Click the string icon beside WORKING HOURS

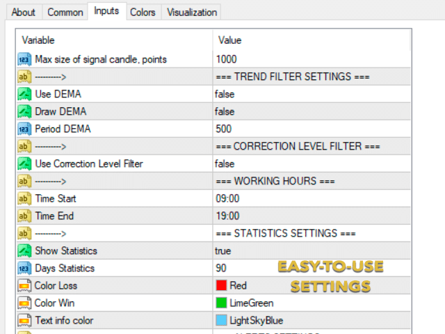[x=24, y=181]
